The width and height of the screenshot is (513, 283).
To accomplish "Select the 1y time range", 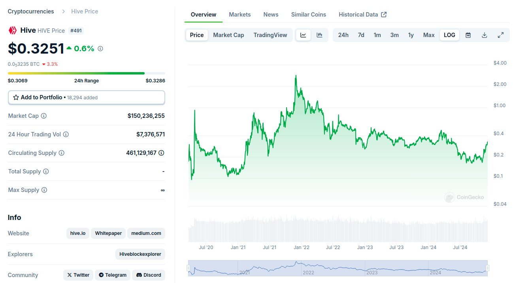I will [411, 35].
